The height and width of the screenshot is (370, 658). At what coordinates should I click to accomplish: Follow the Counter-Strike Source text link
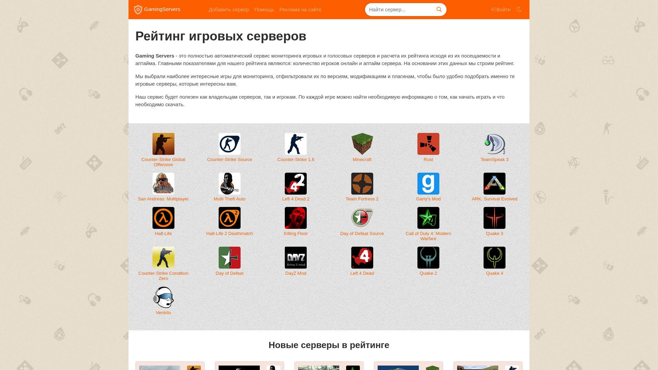coord(230,160)
